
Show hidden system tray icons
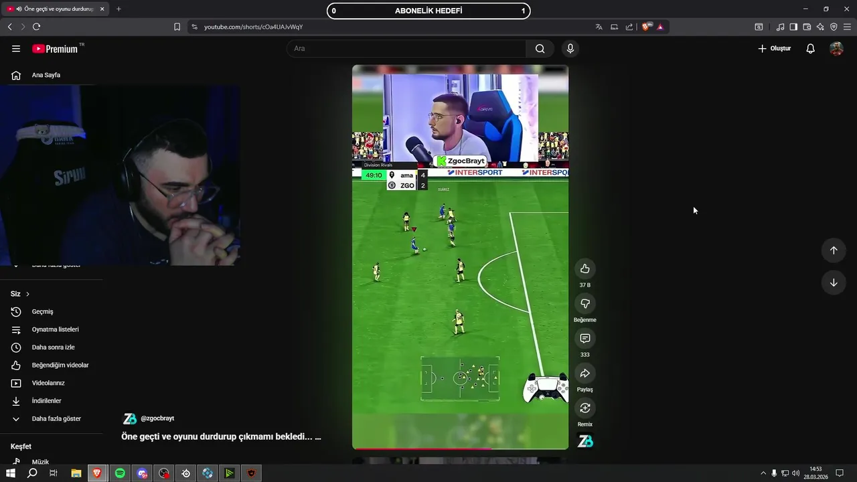coord(763,473)
